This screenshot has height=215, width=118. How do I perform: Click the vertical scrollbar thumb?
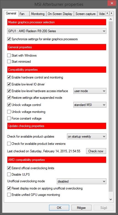point(111,106)
